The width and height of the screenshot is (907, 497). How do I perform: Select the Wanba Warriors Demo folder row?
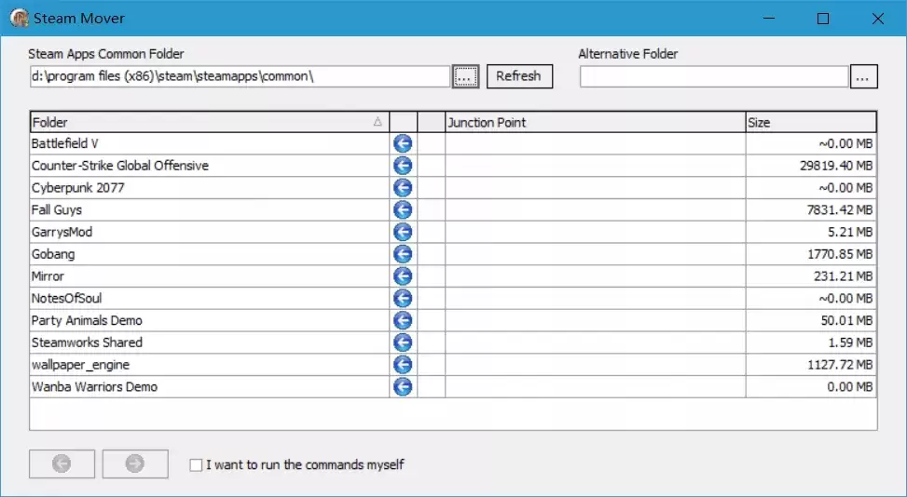pos(453,387)
